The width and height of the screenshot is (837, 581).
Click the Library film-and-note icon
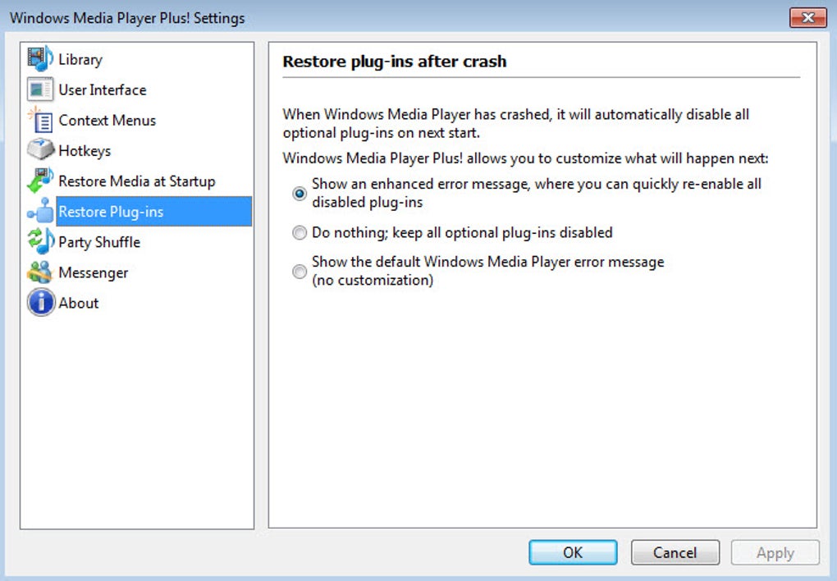pyautogui.click(x=40, y=59)
